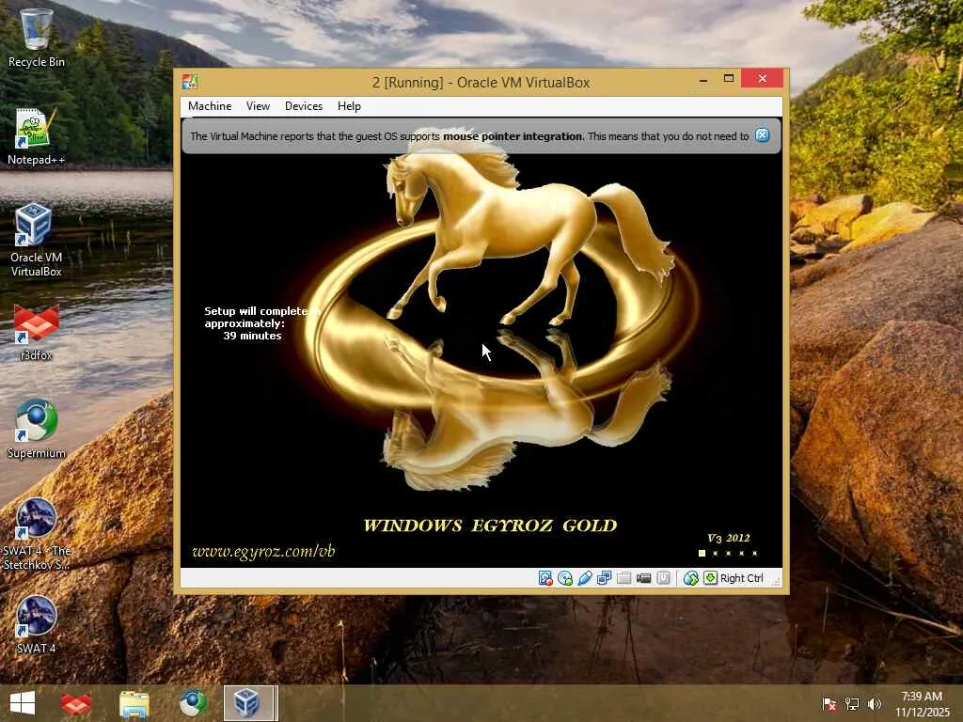This screenshot has width=963, height=722.
Task: Click the www.egyroz.com/vb text in guest
Action: [263, 551]
